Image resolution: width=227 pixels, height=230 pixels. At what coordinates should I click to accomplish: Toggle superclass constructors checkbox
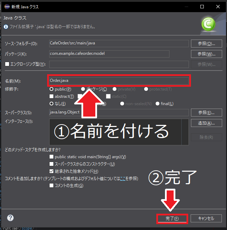[52, 164]
